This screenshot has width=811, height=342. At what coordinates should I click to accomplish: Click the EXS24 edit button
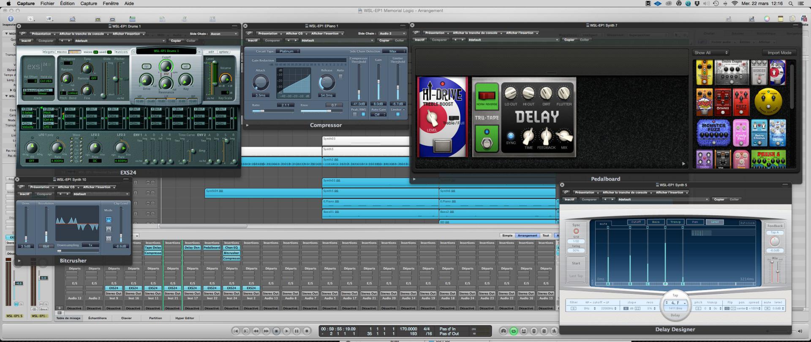211,52
